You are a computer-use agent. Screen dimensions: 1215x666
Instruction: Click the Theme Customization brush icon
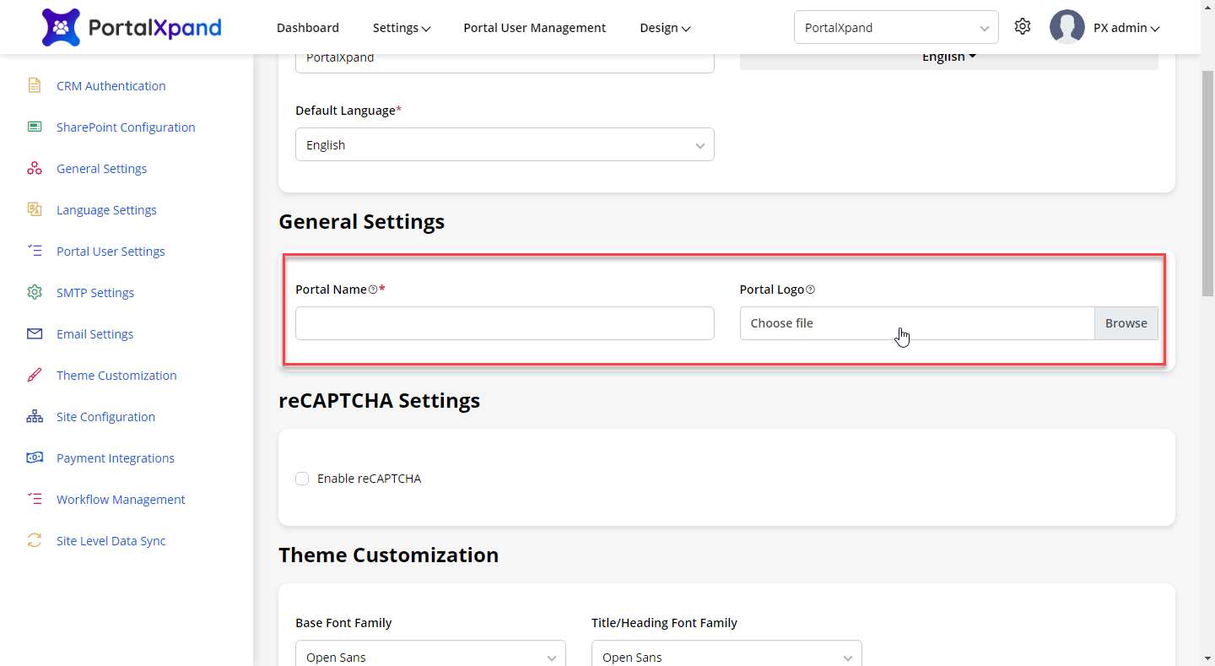click(35, 376)
